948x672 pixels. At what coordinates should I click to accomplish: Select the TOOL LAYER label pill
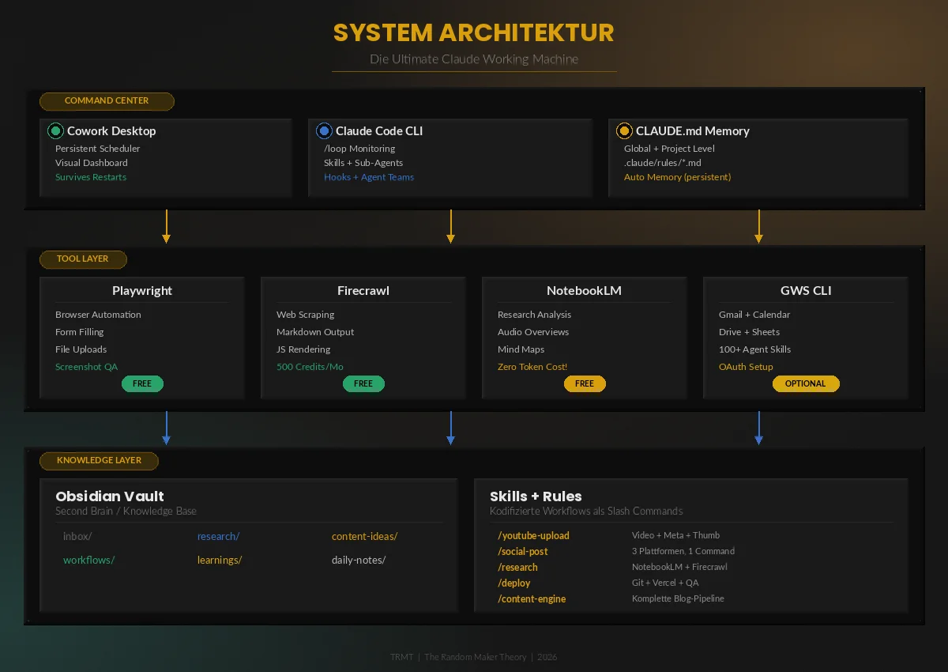tap(83, 259)
